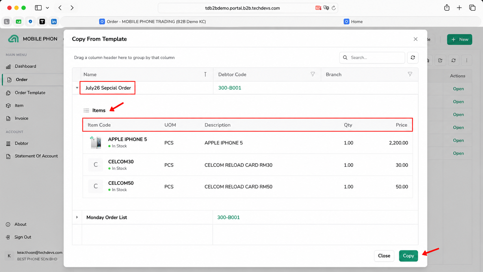Click CELCOM50 item placeholder image
This screenshot has width=483, height=272.
96,186
